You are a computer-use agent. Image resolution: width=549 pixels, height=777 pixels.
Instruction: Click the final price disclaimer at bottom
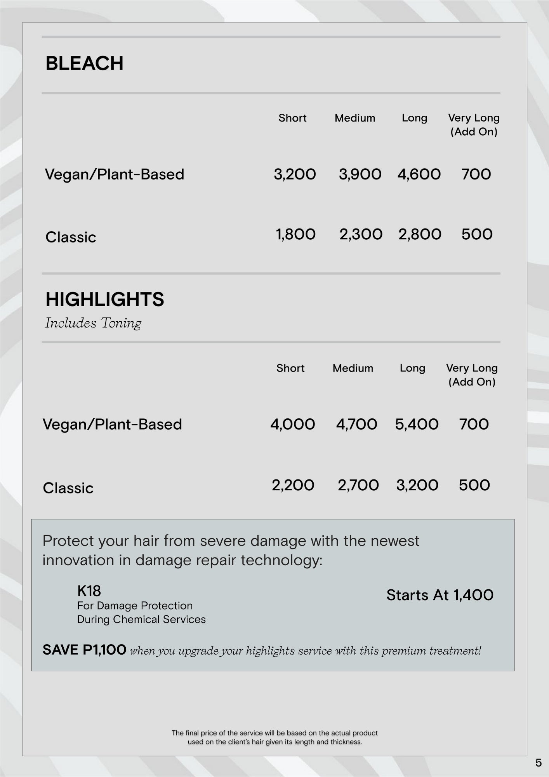(274, 737)
